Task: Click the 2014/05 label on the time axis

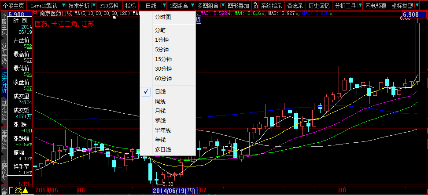Action: pyautogui.click(x=47, y=190)
